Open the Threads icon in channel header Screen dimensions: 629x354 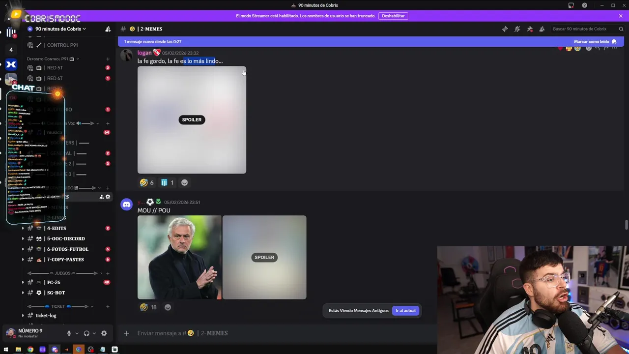pos(505,29)
